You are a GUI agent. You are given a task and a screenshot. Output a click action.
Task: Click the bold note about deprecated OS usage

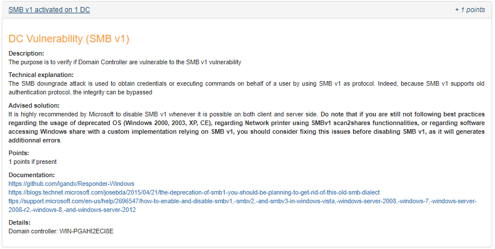[246, 127]
